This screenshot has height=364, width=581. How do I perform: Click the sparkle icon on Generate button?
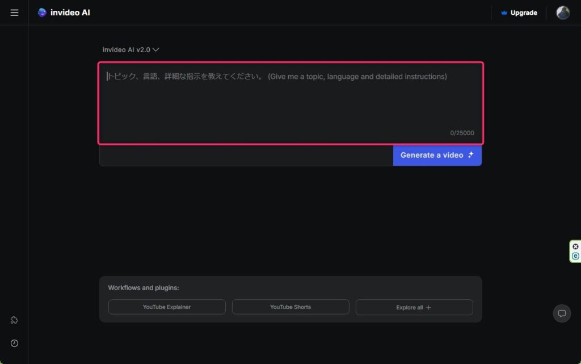(470, 155)
